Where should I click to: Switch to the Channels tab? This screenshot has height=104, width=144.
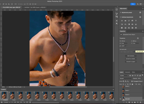pyautogui.click(x=127, y=72)
